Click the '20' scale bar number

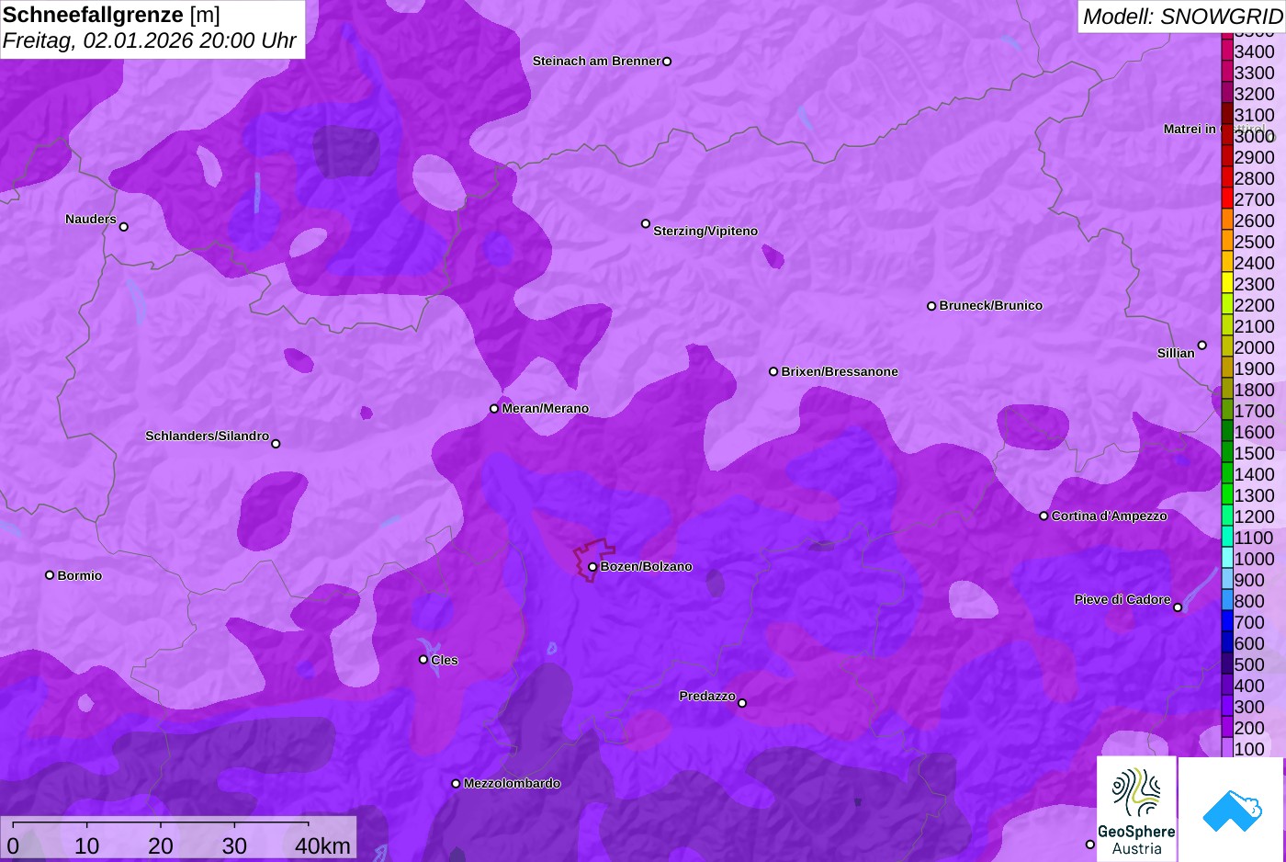click(161, 846)
